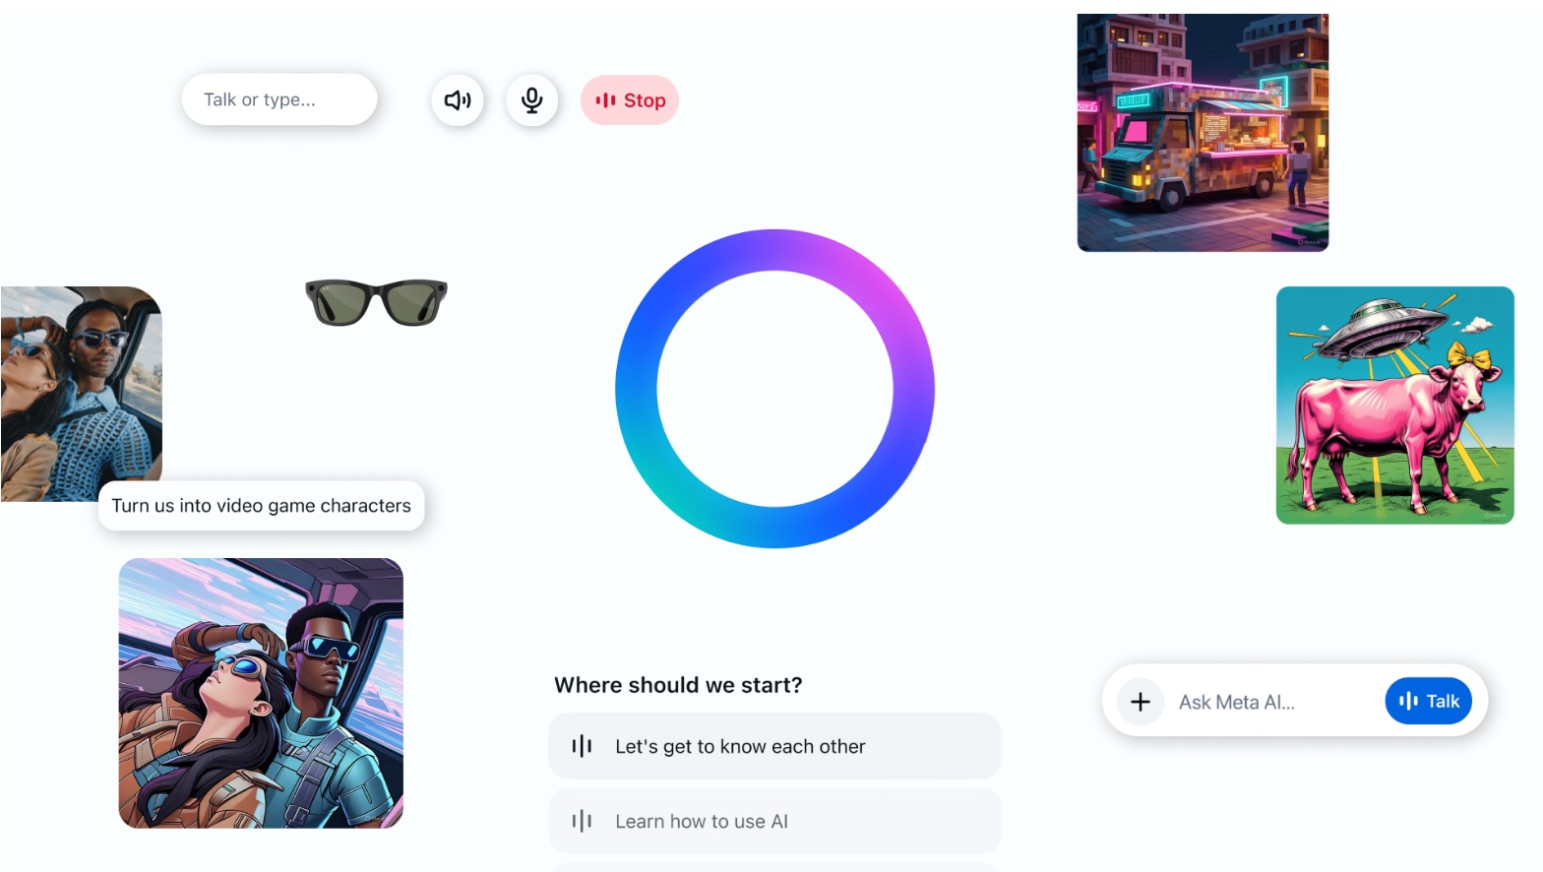Image resolution: width=1543 pixels, height=872 pixels.
Task: Select the sunglasses icon
Action: tap(376, 302)
